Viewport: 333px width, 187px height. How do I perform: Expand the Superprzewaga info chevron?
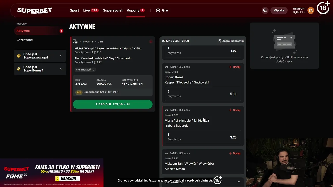(x=61, y=56)
